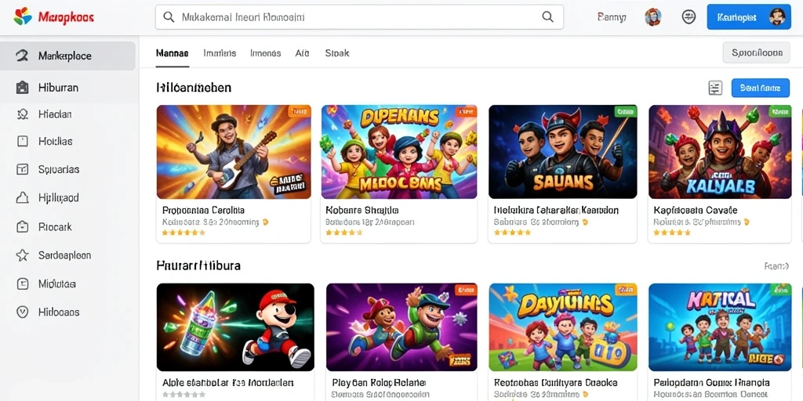803x401 pixels.
Task: Click the blue Kauriapes profile button
Action: pyautogui.click(x=749, y=17)
